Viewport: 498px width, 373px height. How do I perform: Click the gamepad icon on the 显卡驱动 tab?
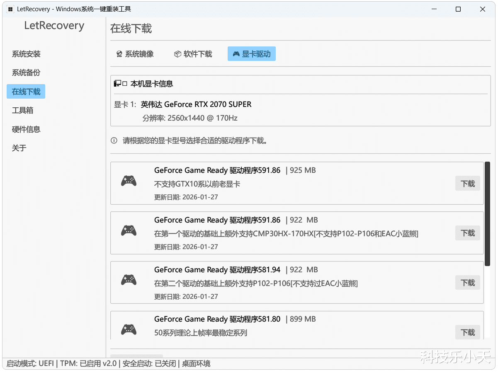pos(236,54)
